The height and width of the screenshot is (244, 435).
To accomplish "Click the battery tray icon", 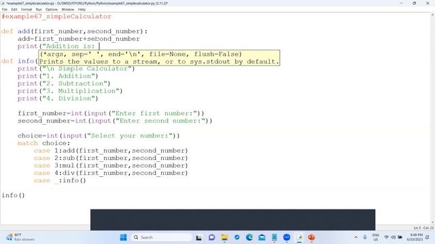I will coord(400,237).
